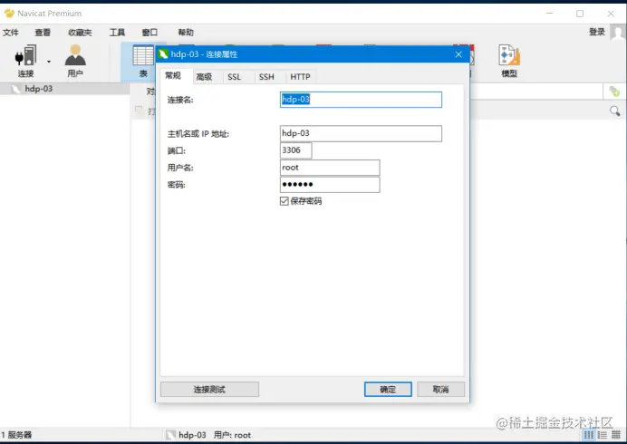This screenshot has height=444, width=627.
Task: Switch to ER diagram view icon
Action: coord(616,434)
